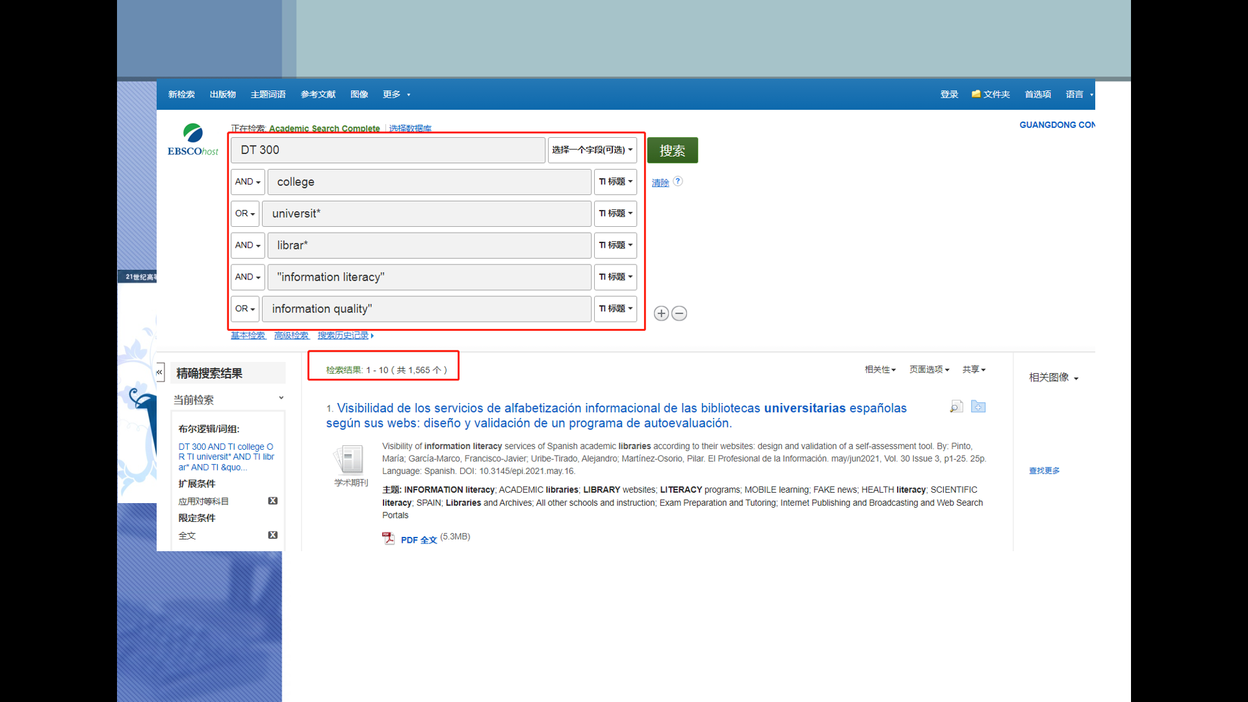Change the OR operator before universit*
This screenshot has width=1248, height=702.
point(245,214)
